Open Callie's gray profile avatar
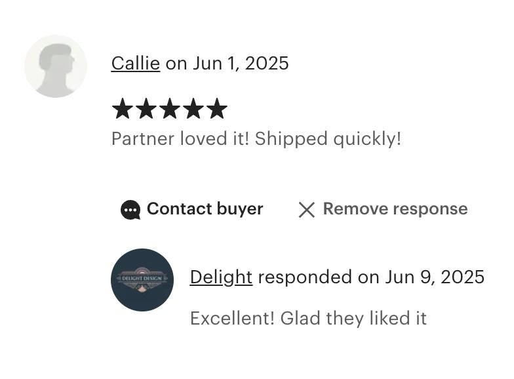 [x=56, y=66]
